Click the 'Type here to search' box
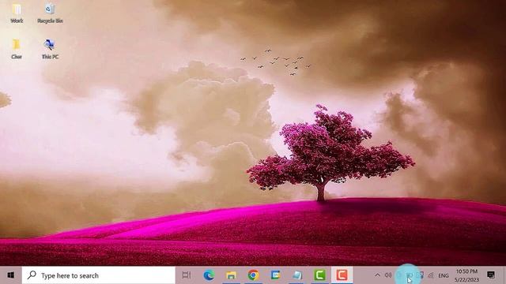 [98, 275]
